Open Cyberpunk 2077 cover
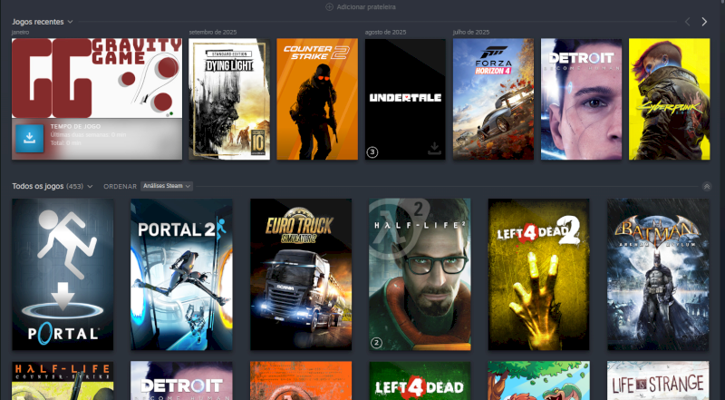This screenshot has height=400, width=725. click(x=669, y=99)
